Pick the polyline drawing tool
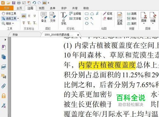 pyautogui.click(x=97, y=13)
